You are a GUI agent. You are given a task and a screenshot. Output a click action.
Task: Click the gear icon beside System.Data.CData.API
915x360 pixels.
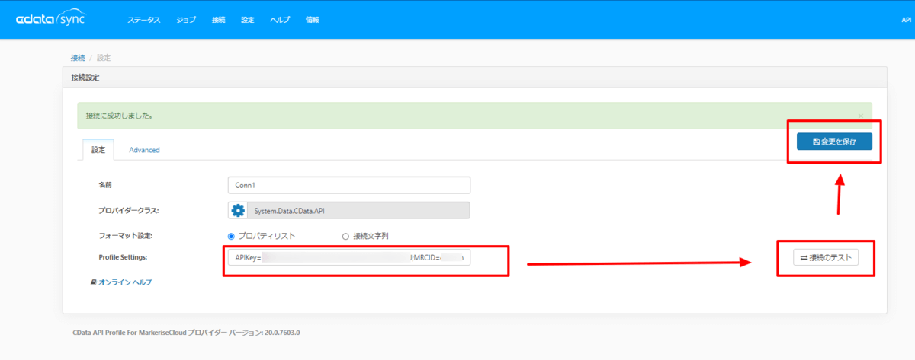(238, 210)
